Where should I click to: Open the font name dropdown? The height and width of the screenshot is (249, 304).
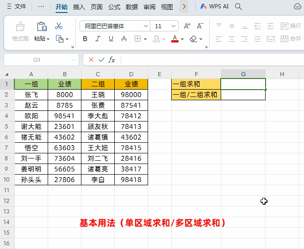pos(146,26)
